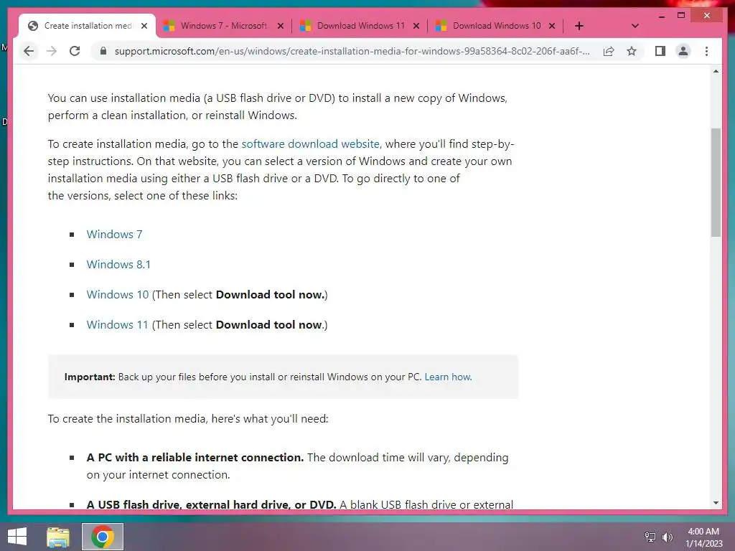Switch to the Download Windows 10 tab
This screenshot has width=735, height=551.
495,26
